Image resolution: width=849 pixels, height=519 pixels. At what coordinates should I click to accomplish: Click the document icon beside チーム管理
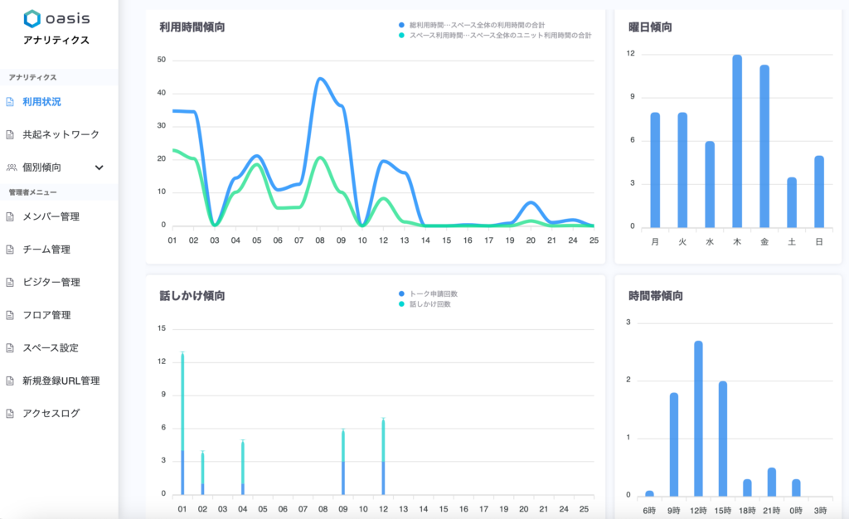point(11,250)
